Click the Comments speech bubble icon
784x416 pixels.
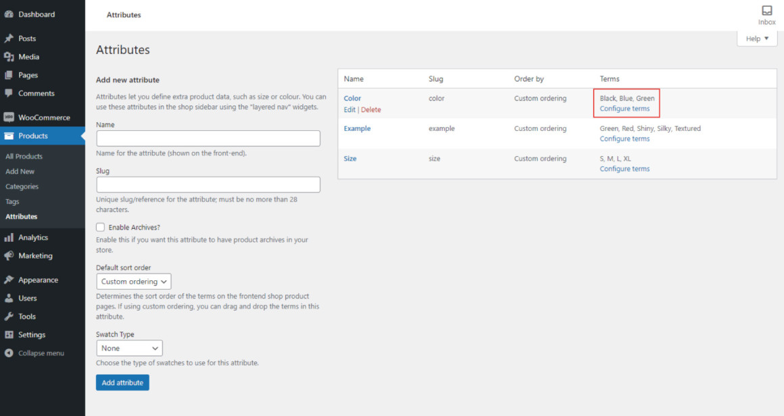[9, 93]
